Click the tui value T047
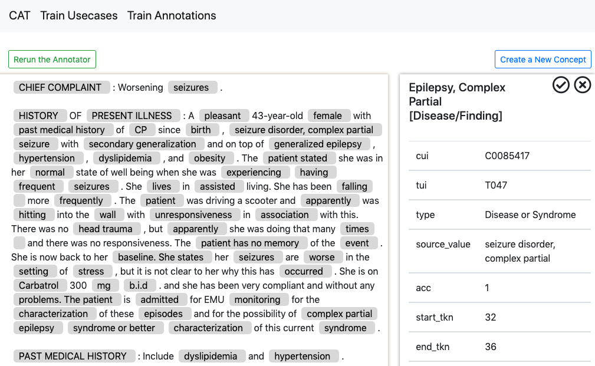 point(496,185)
